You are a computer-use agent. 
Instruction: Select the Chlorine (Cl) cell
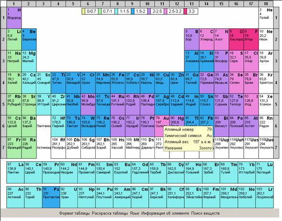(251, 61)
